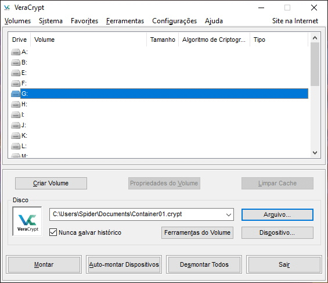Click Algoritmo de Criptogr... column header
Viewport: 328px width, 283px height.
pyautogui.click(x=214, y=40)
